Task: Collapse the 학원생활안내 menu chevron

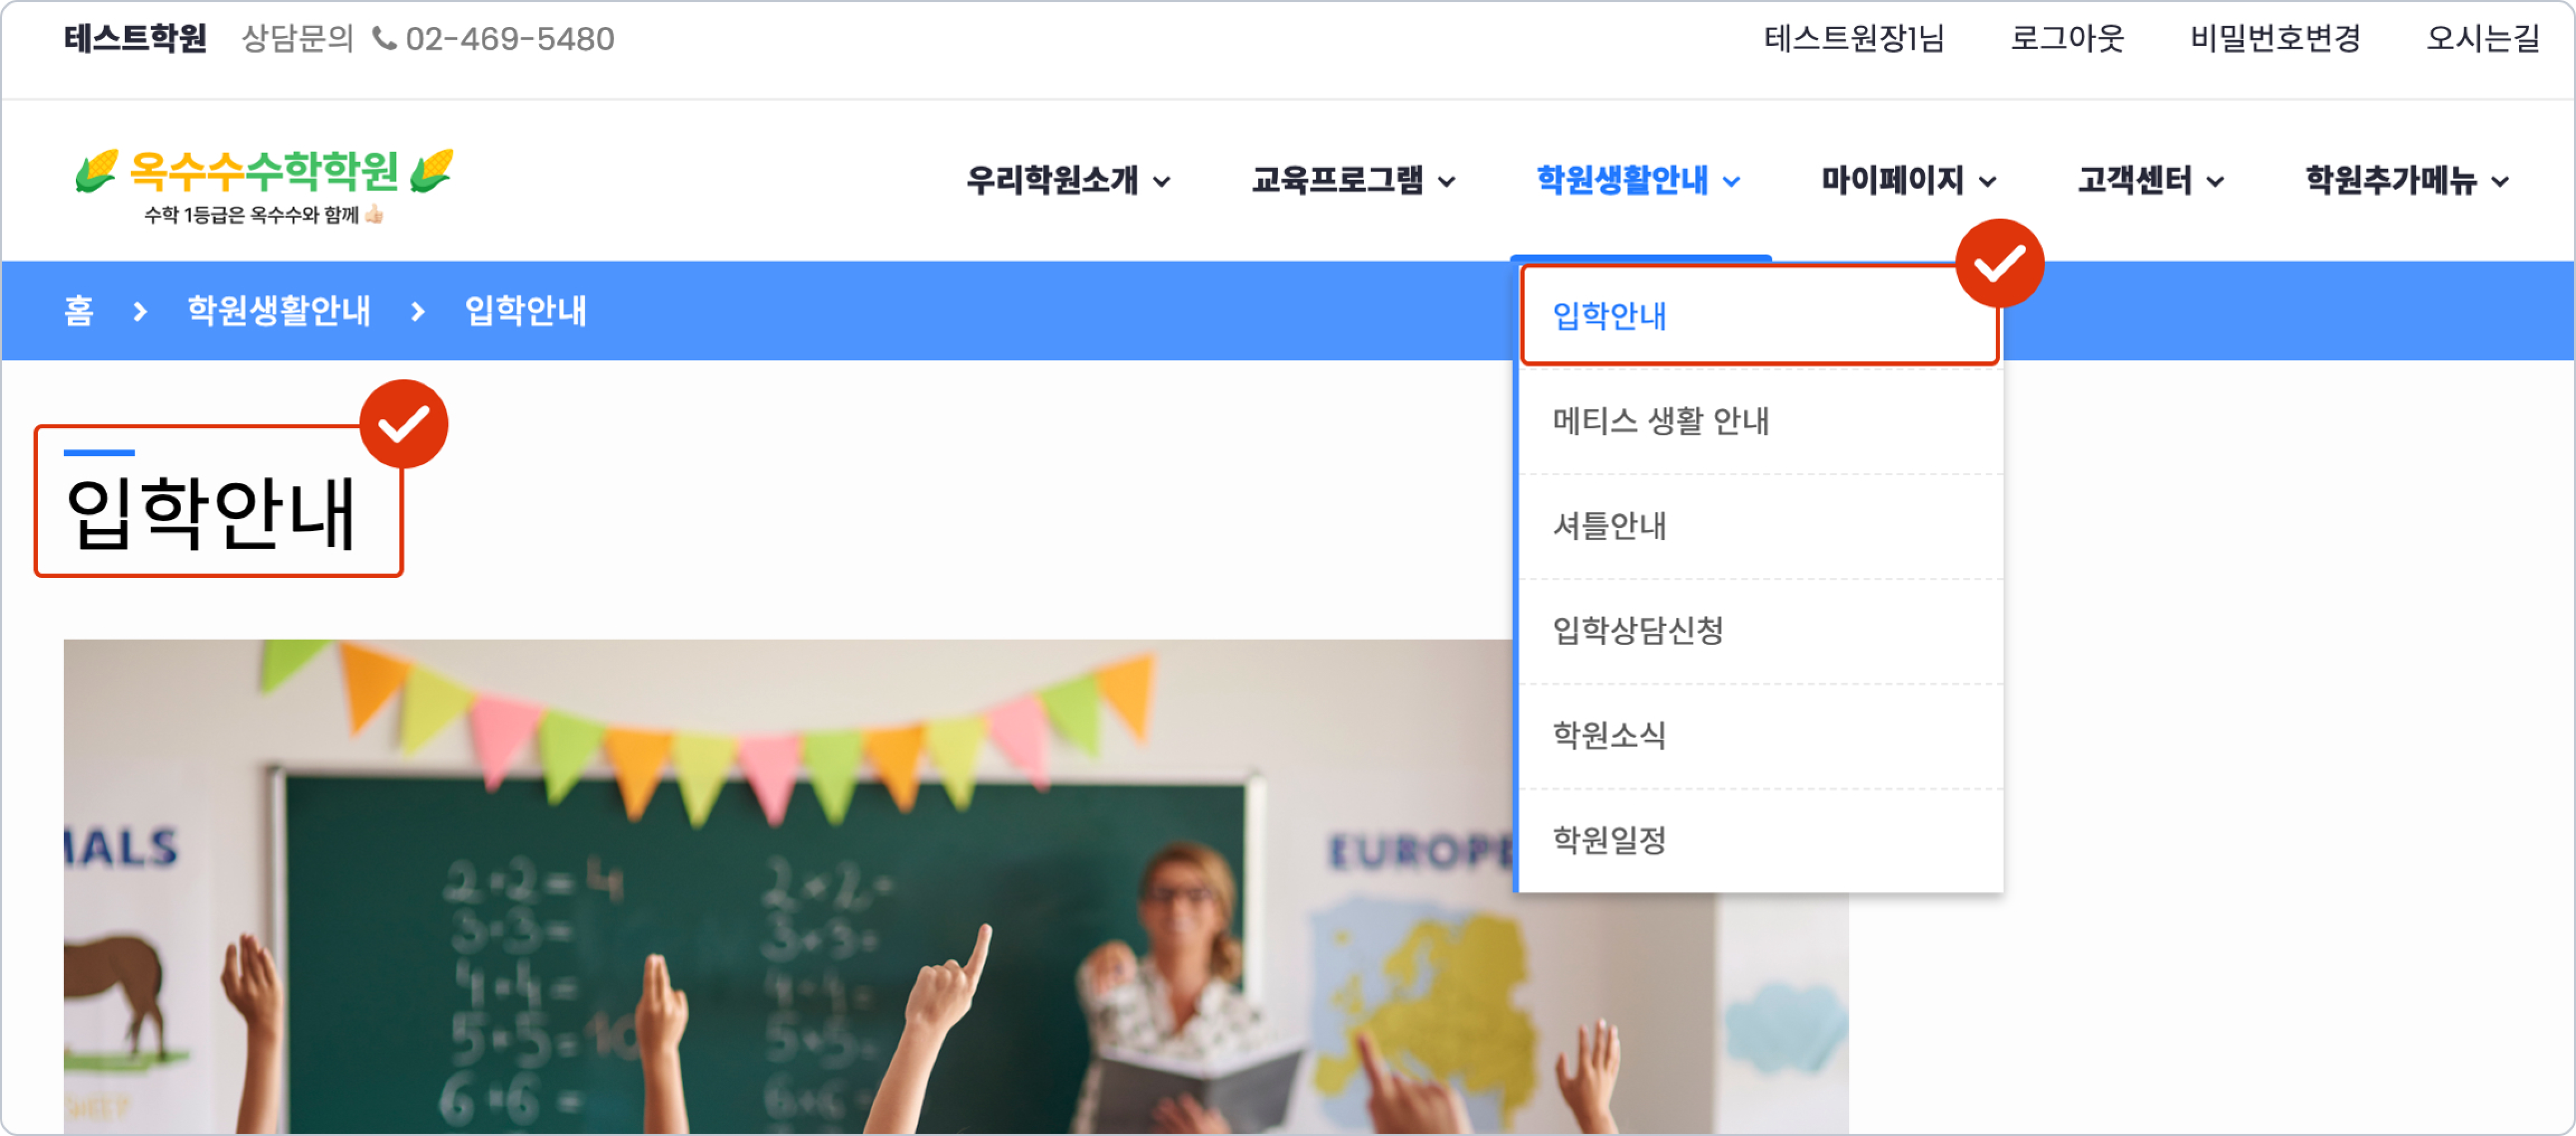Action: (x=1732, y=182)
